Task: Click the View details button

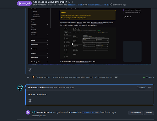Action: click(x=136, y=113)
